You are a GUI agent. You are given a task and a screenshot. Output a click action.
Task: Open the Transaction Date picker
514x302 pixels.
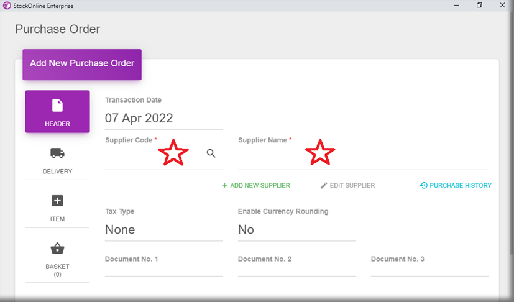coord(163,118)
